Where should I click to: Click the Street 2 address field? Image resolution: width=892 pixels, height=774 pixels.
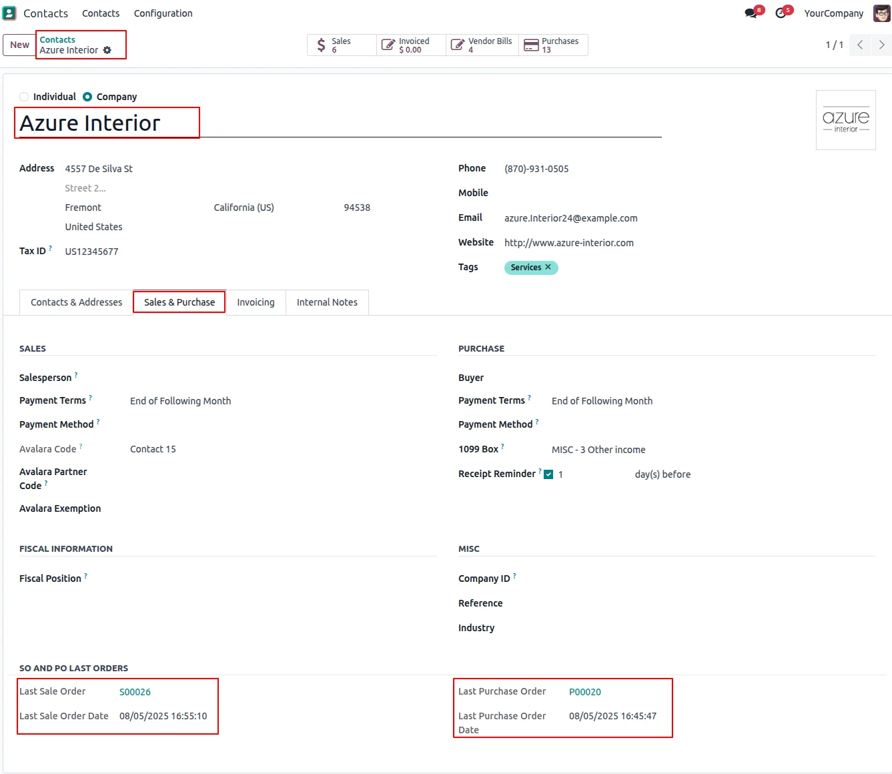85,188
